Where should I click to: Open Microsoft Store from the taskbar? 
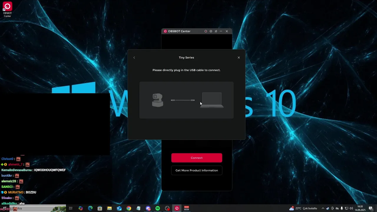(x=100, y=208)
